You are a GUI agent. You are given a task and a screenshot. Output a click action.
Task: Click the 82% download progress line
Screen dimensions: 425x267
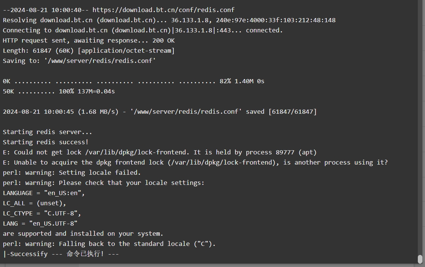[x=133, y=81]
